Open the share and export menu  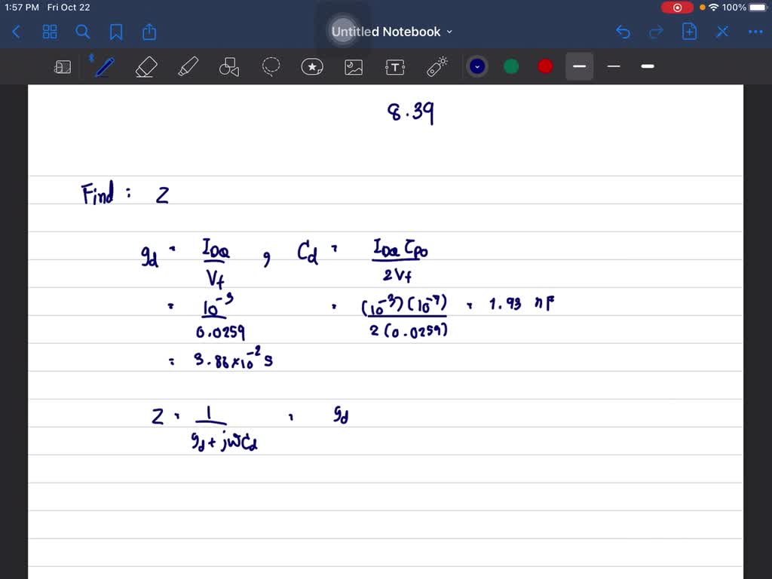[x=149, y=32]
